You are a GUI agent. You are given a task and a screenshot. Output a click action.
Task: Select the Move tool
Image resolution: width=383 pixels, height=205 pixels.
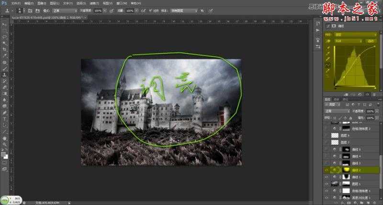tap(4, 25)
